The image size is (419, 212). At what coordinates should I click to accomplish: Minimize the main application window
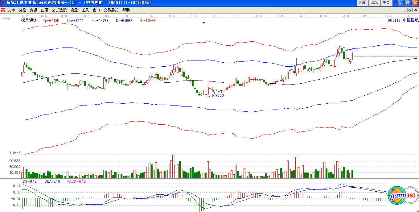tap(401, 3)
